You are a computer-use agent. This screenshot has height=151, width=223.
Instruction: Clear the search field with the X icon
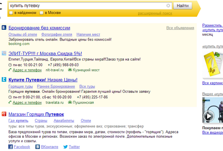pyautogui.click(x=168, y=5)
